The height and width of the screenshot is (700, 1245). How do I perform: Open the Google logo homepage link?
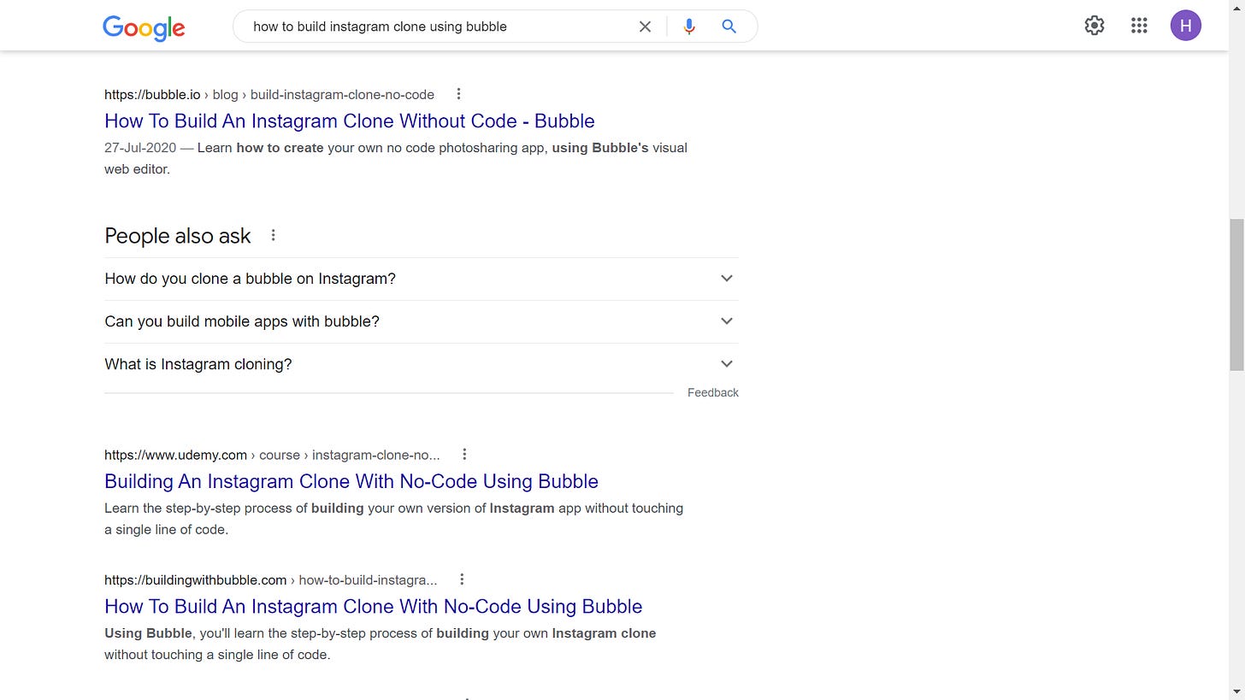[144, 27]
